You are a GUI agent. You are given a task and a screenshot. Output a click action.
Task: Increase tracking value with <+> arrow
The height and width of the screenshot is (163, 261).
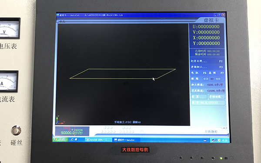(218, 79)
